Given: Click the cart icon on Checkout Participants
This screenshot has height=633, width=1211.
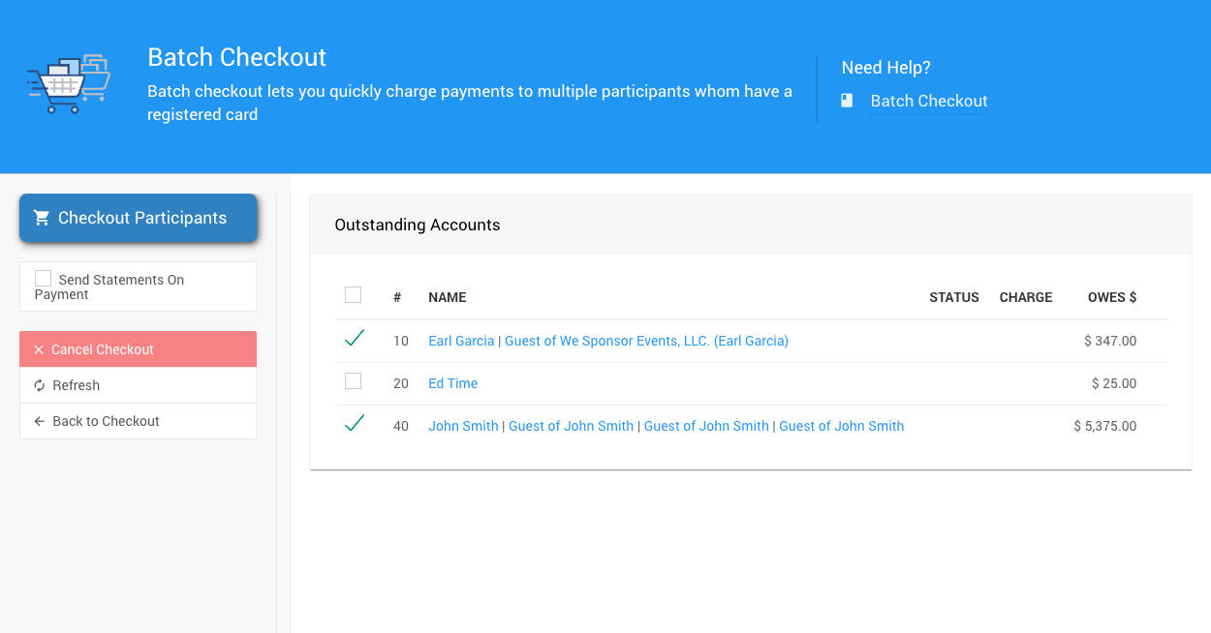Looking at the screenshot, I should 41,218.
